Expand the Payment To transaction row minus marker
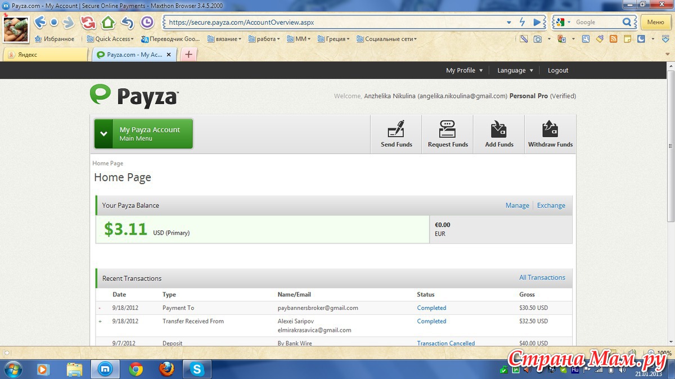The width and height of the screenshot is (675, 379). (x=100, y=308)
